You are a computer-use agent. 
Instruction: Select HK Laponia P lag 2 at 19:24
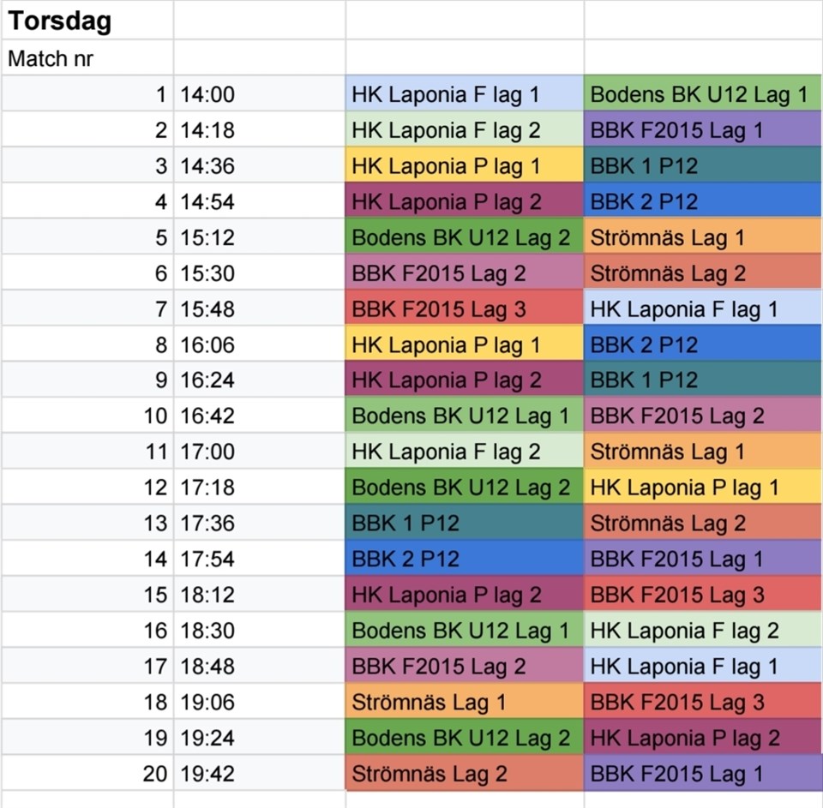pyautogui.click(x=703, y=737)
